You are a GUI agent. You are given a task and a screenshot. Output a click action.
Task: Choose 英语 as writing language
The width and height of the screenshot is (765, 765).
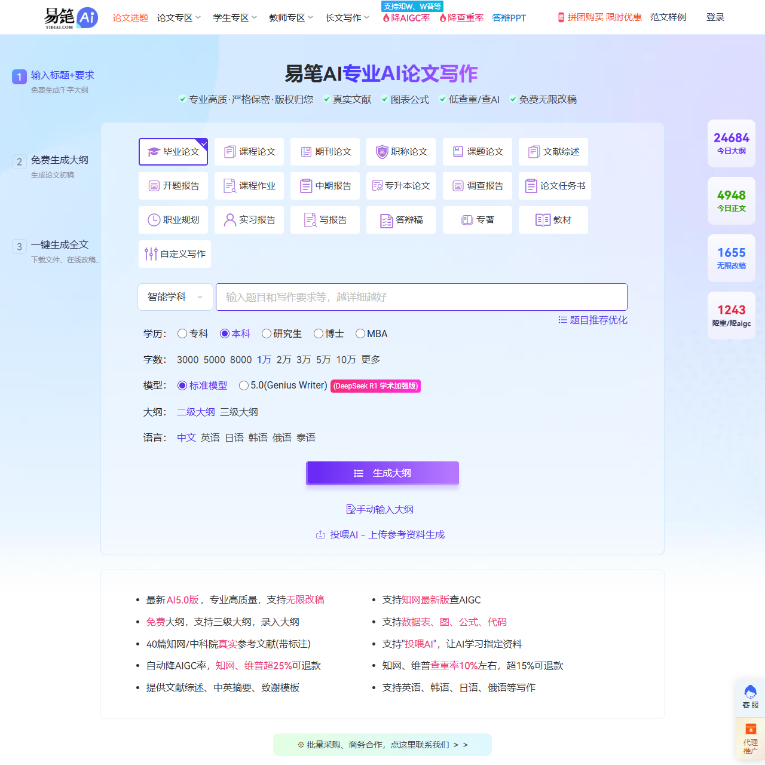click(x=210, y=437)
